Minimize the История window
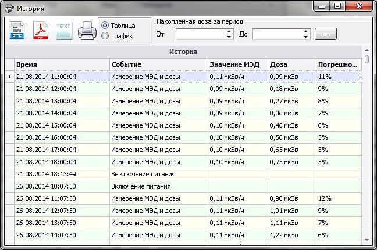The height and width of the screenshot is (250, 377). (322, 6)
